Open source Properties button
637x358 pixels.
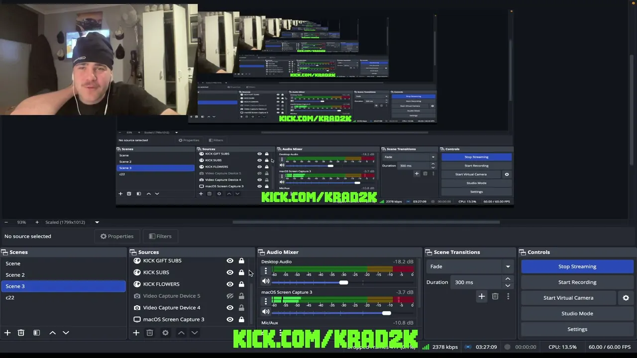(117, 236)
